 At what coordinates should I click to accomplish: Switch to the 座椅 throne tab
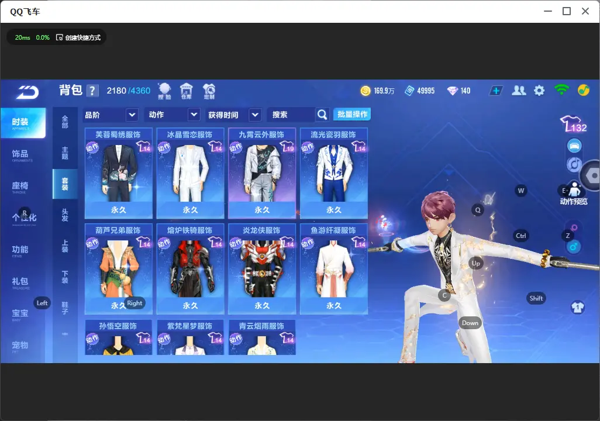tap(20, 187)
